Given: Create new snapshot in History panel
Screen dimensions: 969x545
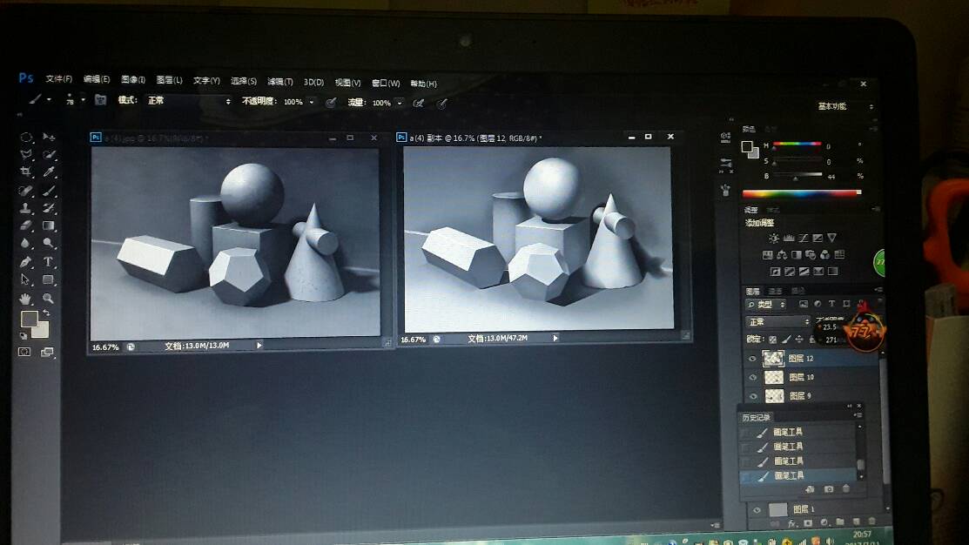Looking at the screenshot, I should point(829,488).
